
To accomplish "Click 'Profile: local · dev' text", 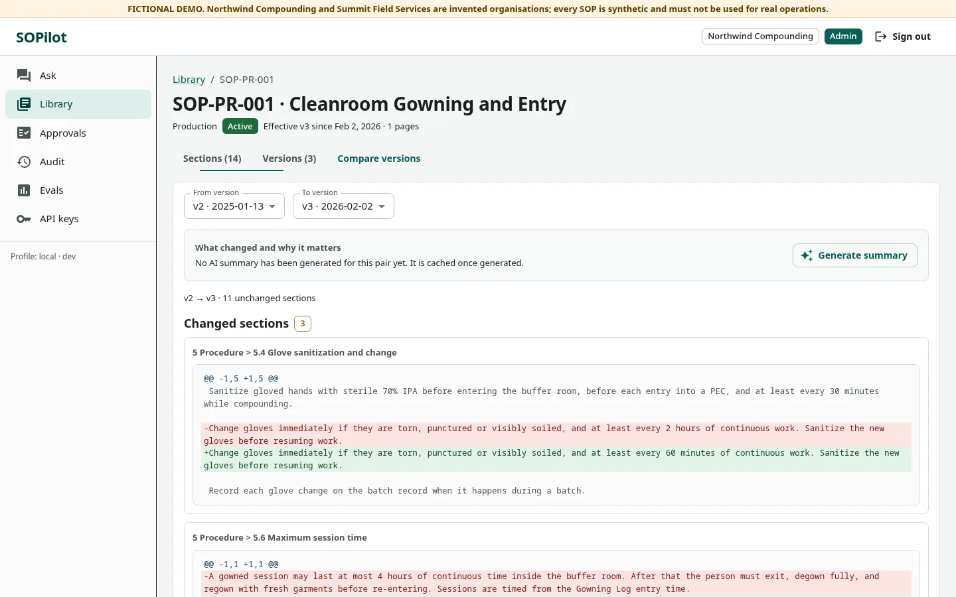I will [x=43, y=257].
